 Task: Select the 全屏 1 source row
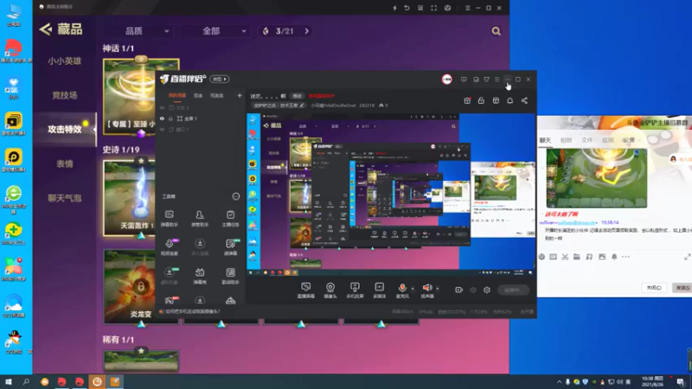201,118
